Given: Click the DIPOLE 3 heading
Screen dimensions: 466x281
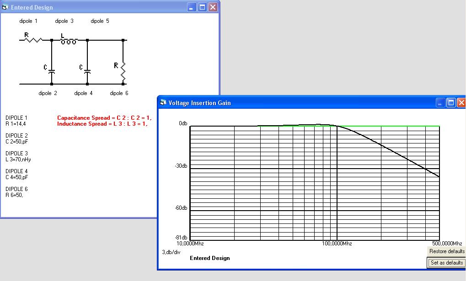Looking at the screenshot, I should [16, 154].
